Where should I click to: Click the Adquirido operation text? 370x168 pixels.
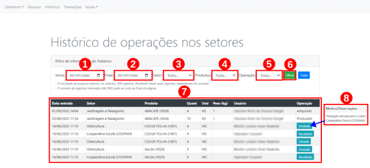pyautogui.click(x=304, y=111)
